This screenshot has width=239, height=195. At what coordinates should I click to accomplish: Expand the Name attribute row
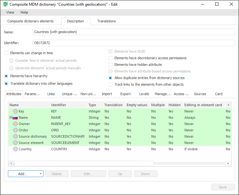pyautogui.click(x=11, y=118)
